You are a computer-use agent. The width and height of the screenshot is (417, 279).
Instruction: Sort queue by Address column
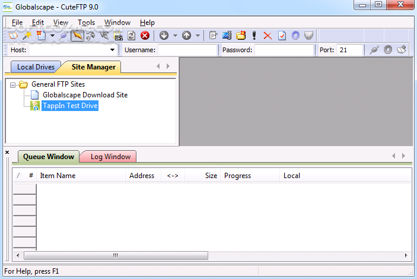tap(143, 176)
